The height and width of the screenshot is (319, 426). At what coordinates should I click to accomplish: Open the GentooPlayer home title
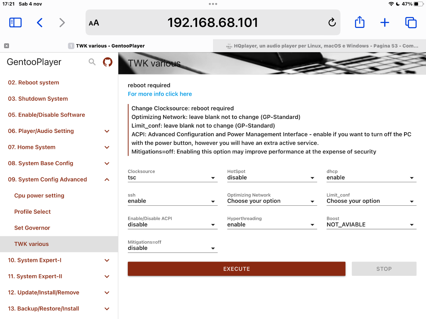34,62
